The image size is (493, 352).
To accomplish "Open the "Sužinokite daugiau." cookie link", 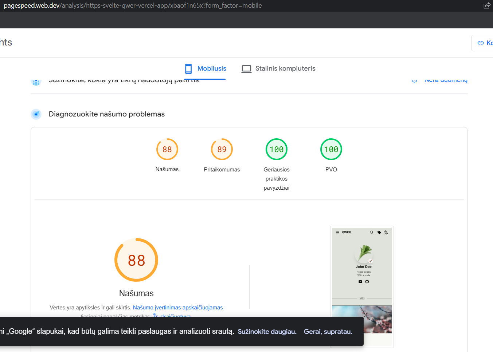I will (x=267, y=332).
